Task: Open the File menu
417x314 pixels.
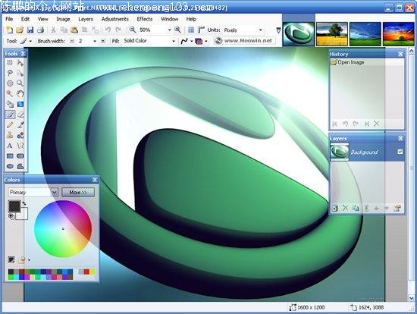Action: pyautogui.click(x=9, y=19)
